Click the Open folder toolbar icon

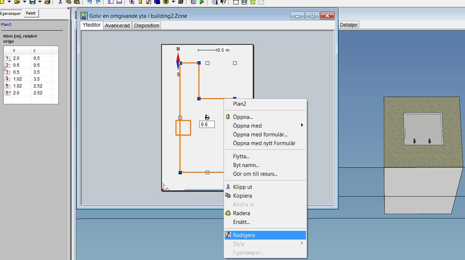(x=17, y=2)
